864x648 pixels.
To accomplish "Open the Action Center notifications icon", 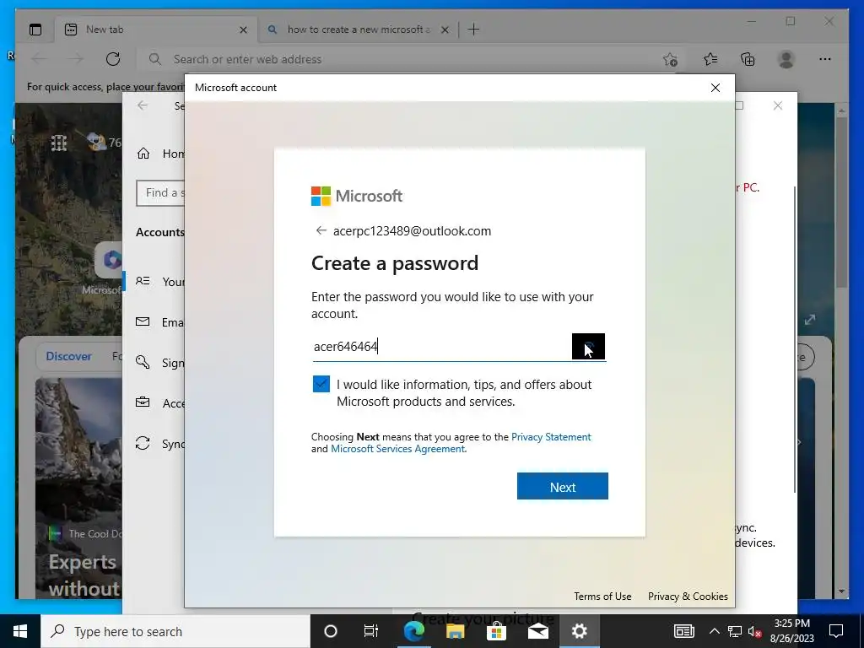I will click(836, 631).
